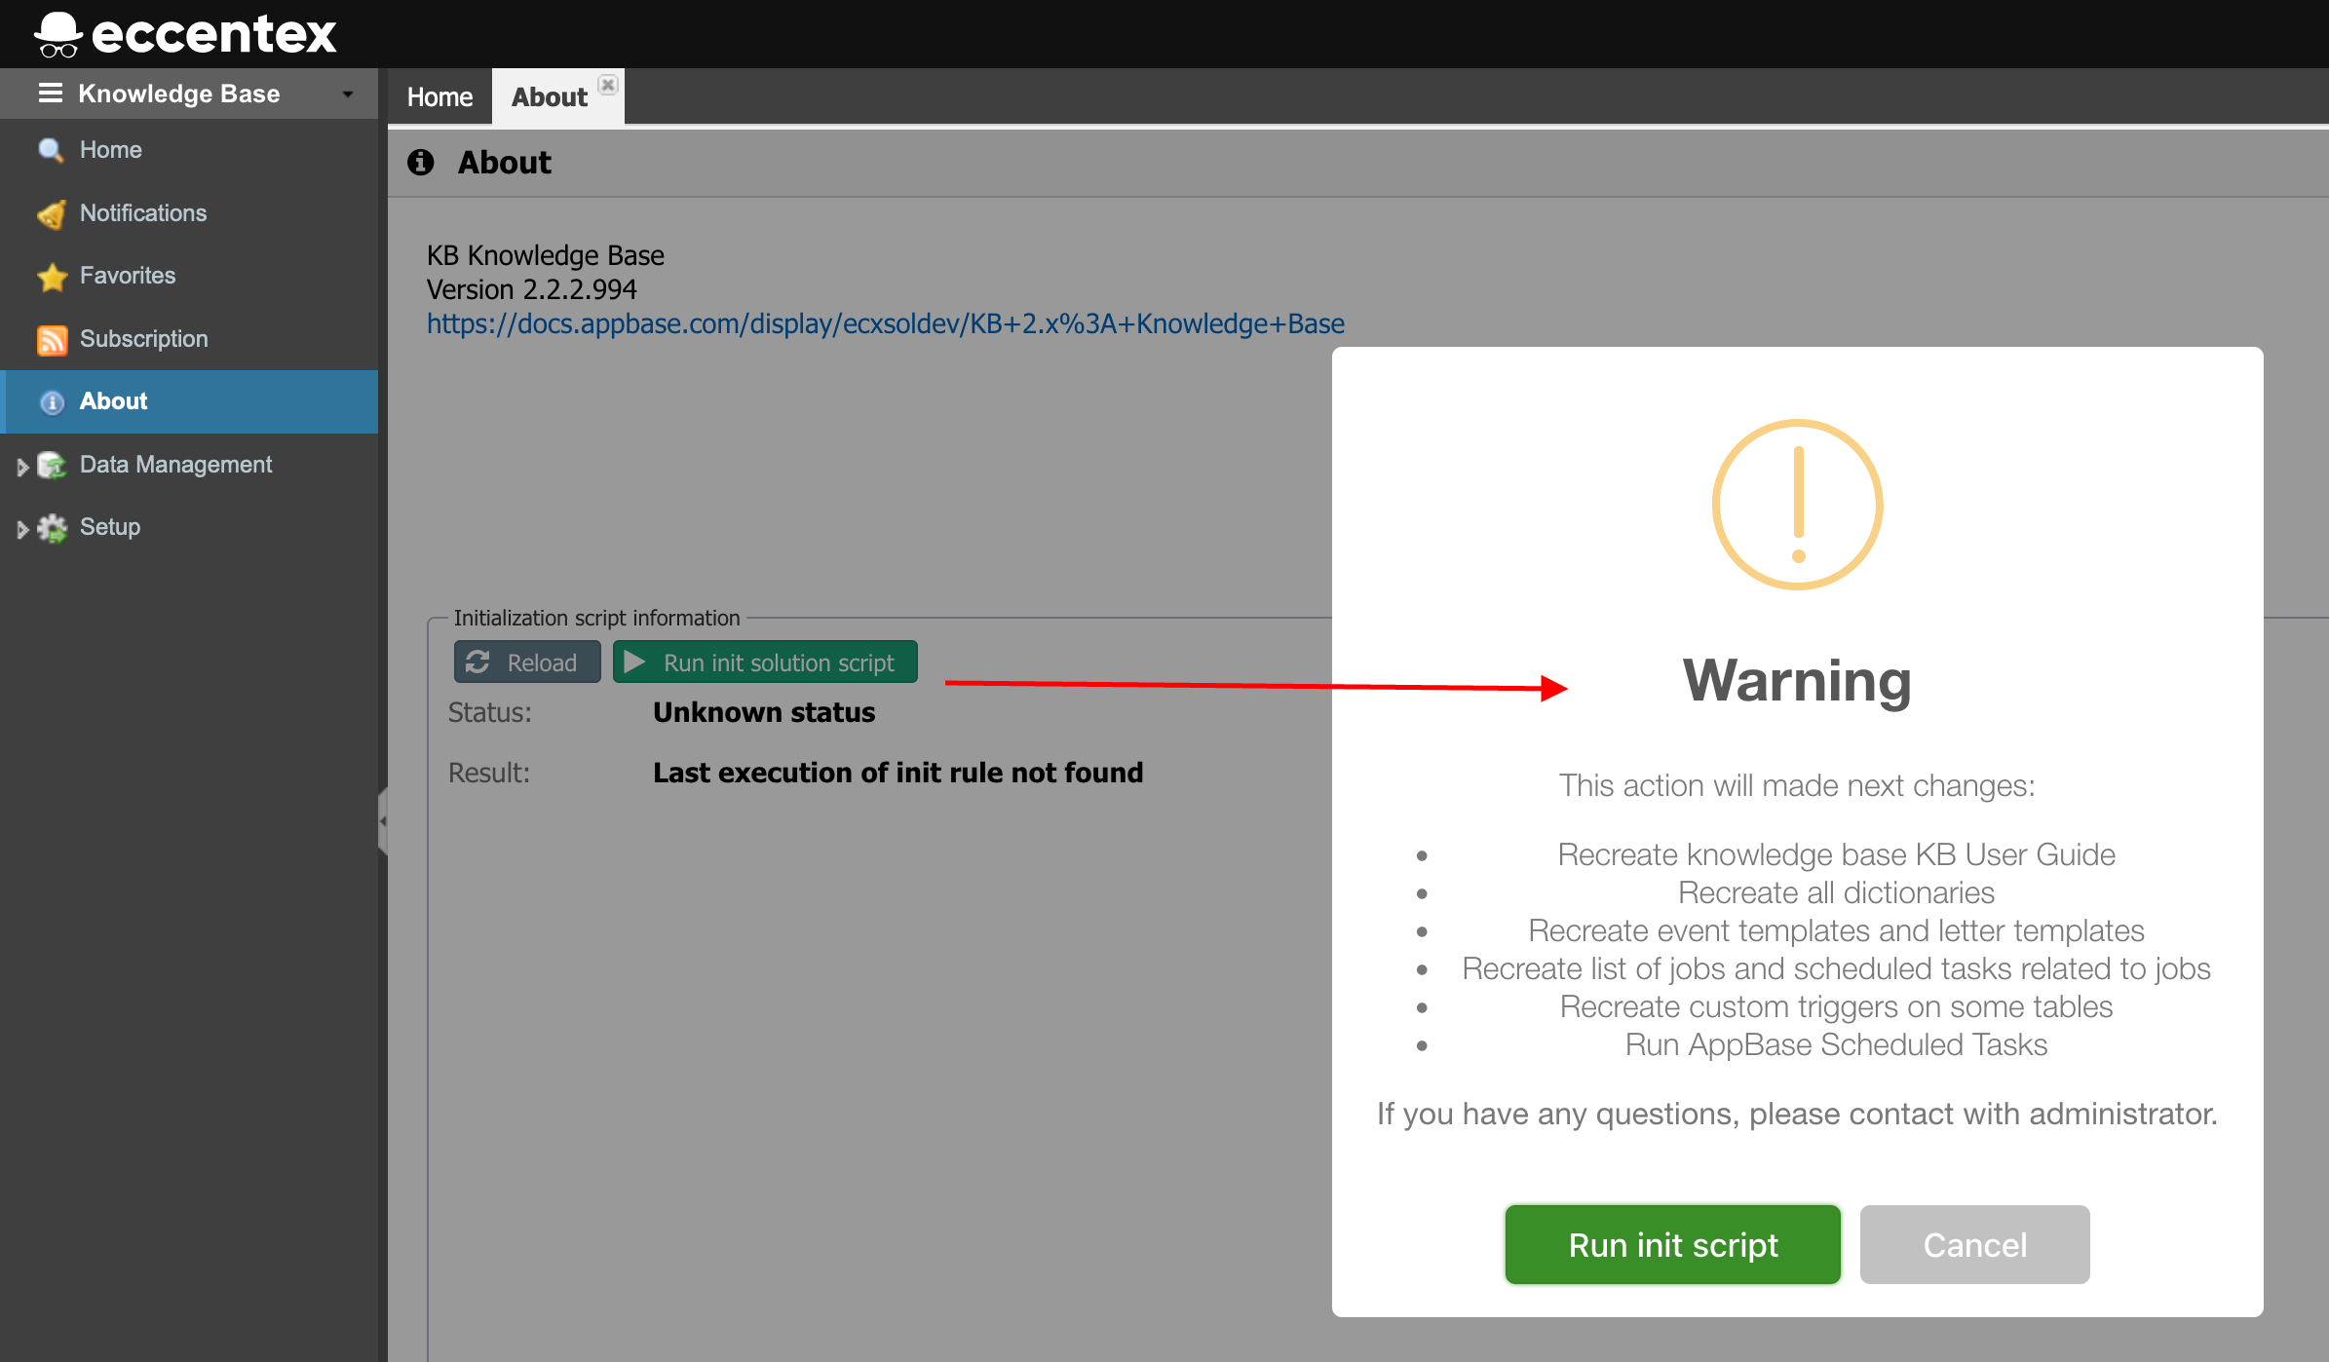
Task: Switch to the Home tab
Action: click(x=439, y=97)
